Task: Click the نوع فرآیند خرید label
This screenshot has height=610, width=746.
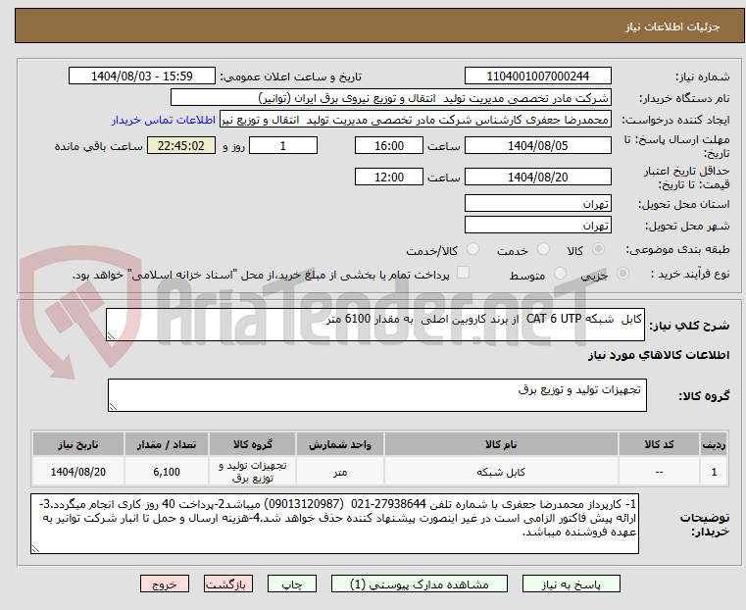Action: tap(690, 274)
